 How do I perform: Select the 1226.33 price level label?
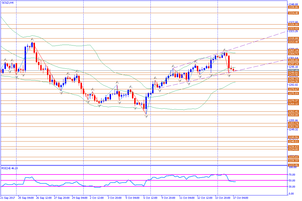pyautogui.click(x=293, y=161)
